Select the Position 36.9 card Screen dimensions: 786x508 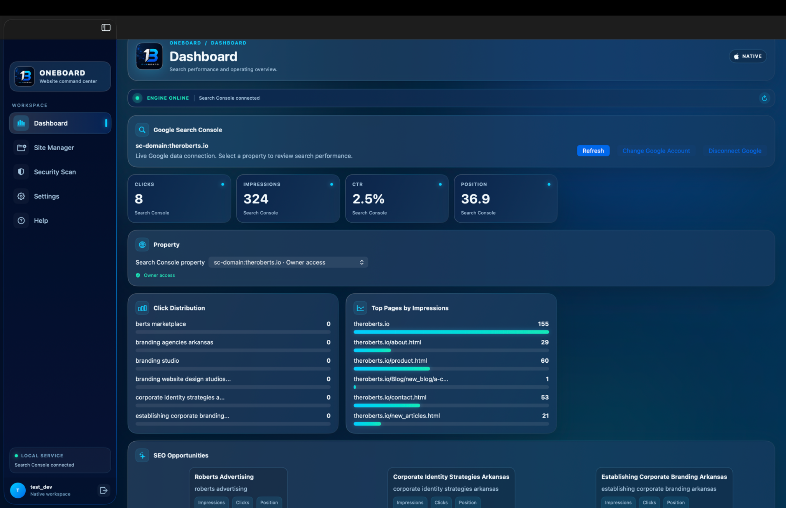click(505, 199)
